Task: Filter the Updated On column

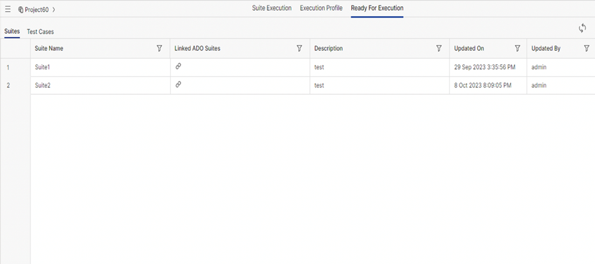Action: tap(517, 49)
